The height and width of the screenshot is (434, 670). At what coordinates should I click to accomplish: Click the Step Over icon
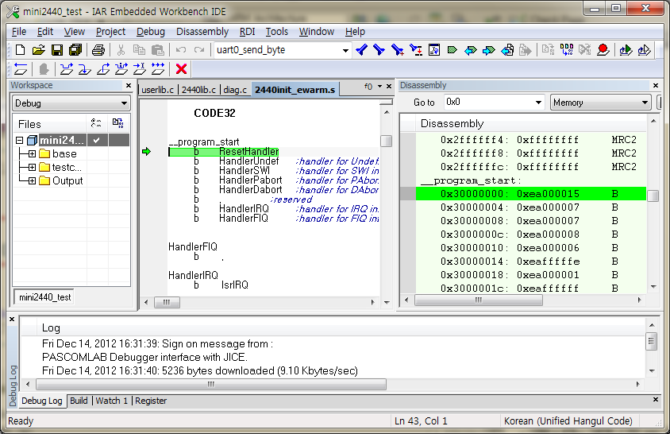click(66, 69)
